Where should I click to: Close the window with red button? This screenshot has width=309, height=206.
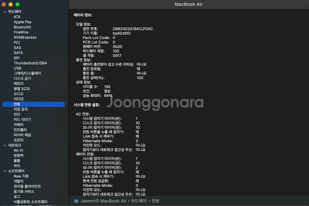click(x=4, y=4)
